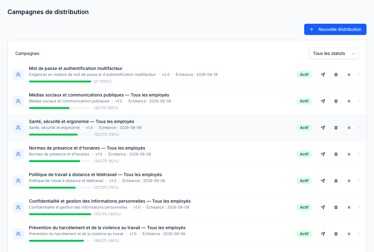Screen dimensions: 374x252
Task: Expand the Normes de présence row chevron
Action: [359, 154]
